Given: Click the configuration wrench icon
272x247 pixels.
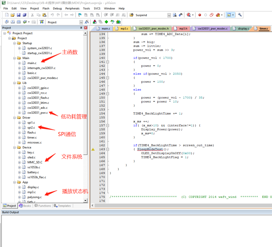Looking at the screenshot, I should click(x=240, y=15).
